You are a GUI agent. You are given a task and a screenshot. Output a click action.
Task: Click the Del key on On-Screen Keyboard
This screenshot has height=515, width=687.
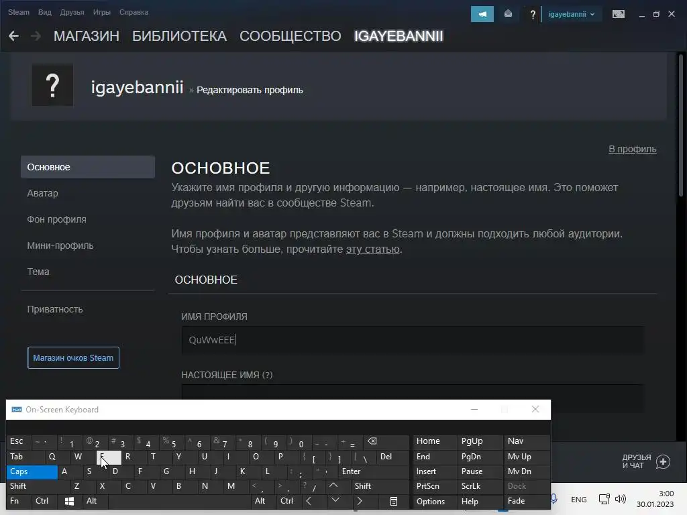(x=393, y=457)
